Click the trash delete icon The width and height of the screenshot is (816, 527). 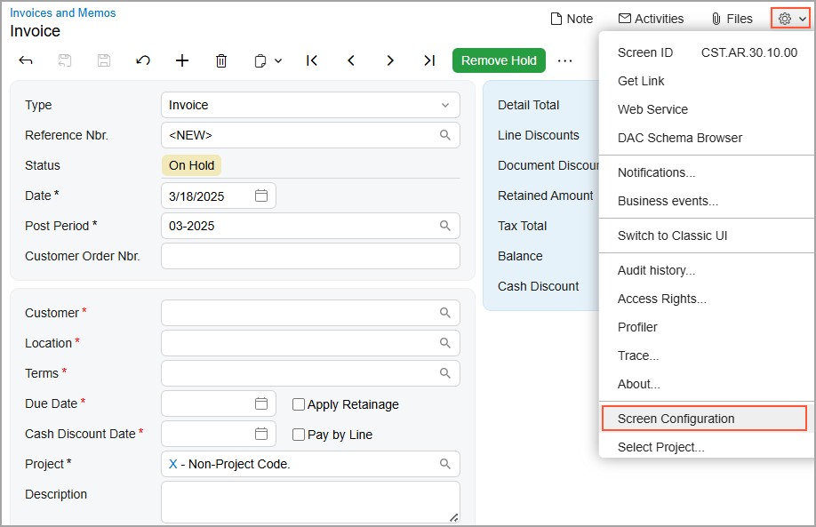(x=221, y=60)
